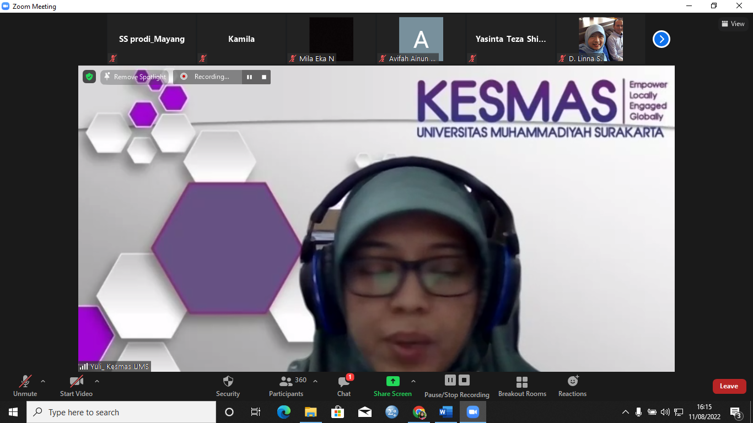This screenshot has height=423, width=753.
Task: Select D. Linna S. participant tile
Action: tap(601, 39)
